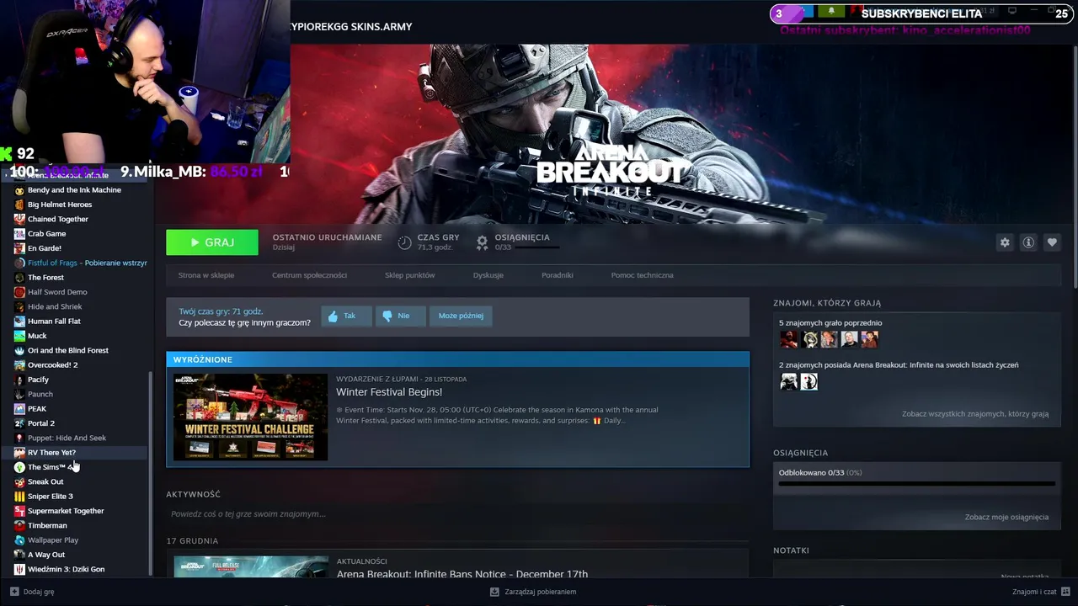
Task: Open Sklep punktów tab
Action: tap(410, 275)
